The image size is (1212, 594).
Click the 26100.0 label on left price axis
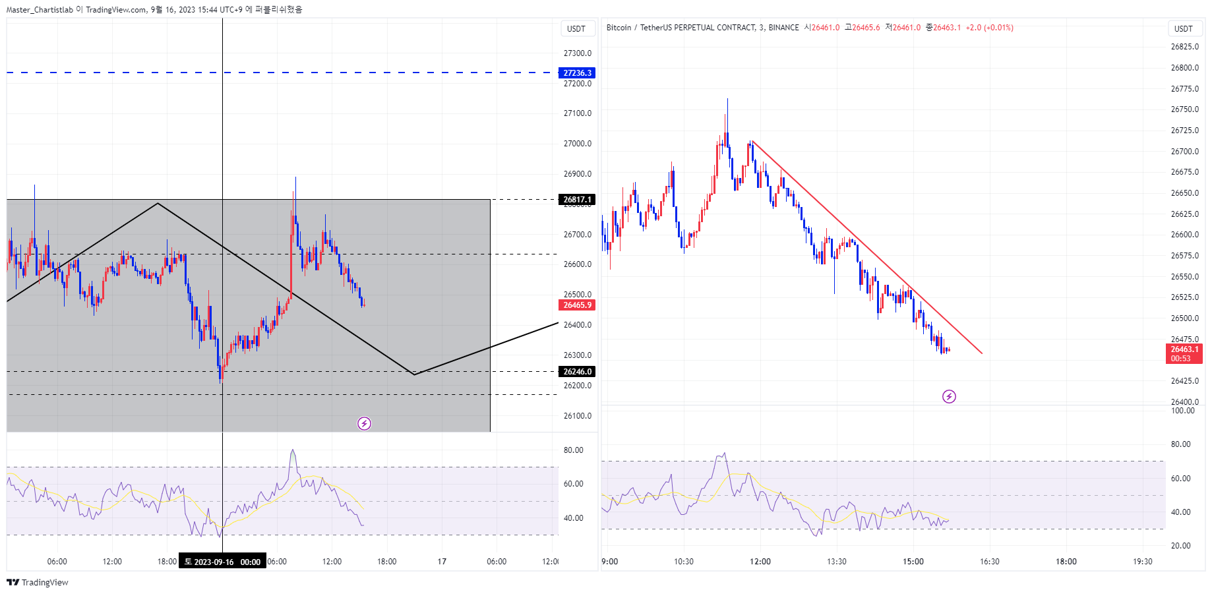578,415
